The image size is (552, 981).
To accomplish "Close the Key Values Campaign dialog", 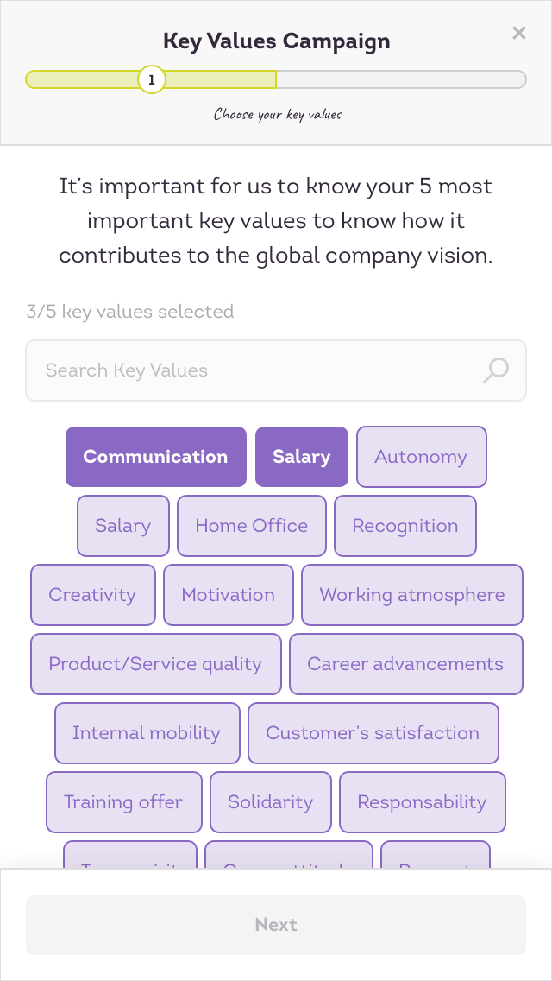I will (x=518, y=34).
